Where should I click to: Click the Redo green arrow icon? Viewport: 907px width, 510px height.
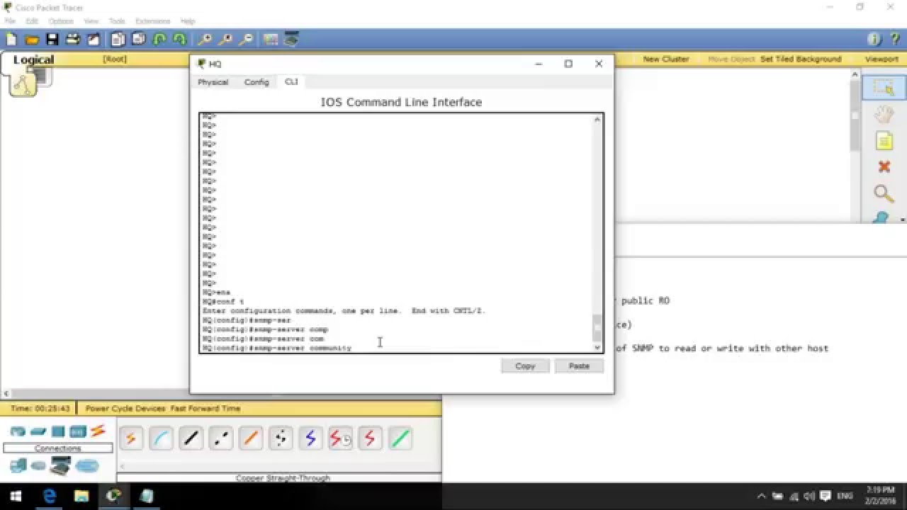(x=180, y=40)
